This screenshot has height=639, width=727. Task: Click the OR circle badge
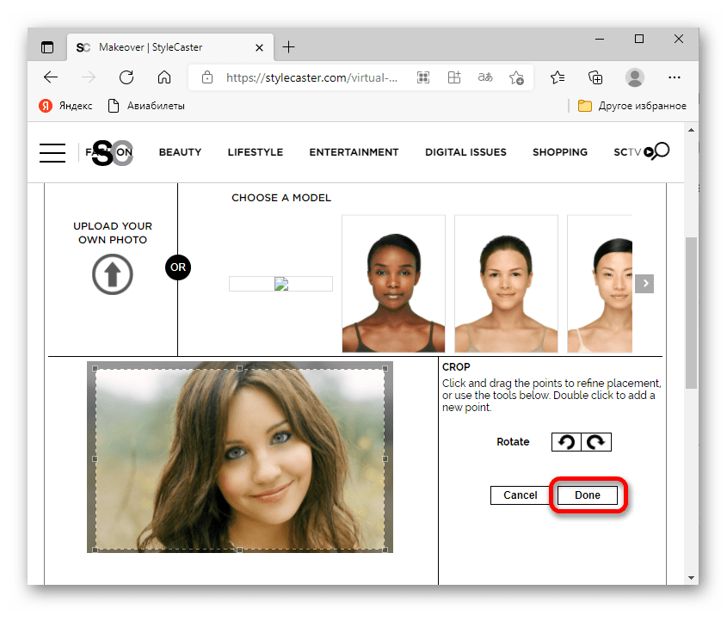coord(178,267)
